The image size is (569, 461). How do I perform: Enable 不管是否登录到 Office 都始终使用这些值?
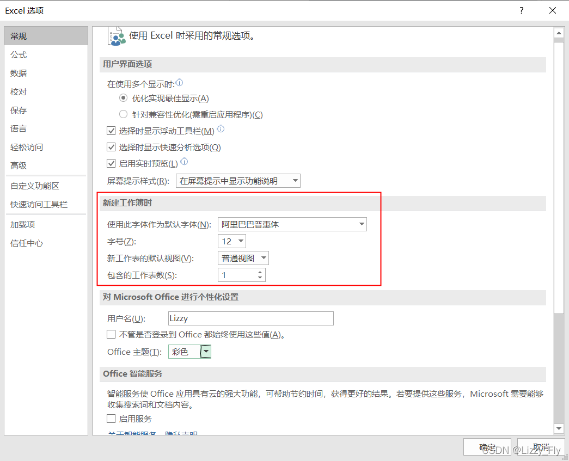click(x=111, y=334)
